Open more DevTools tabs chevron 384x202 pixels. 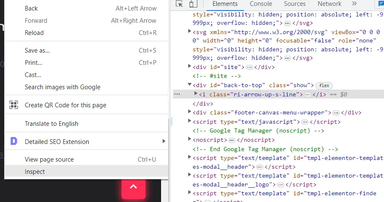point(354,4)
